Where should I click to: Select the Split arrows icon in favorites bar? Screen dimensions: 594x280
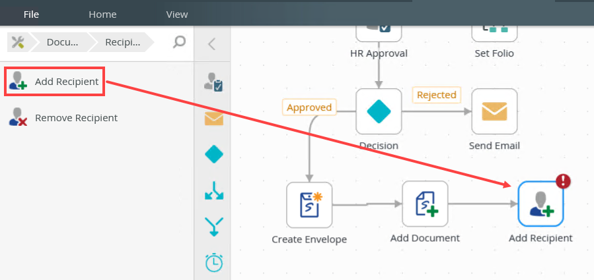pyautogui.click(x=213, y=190)
